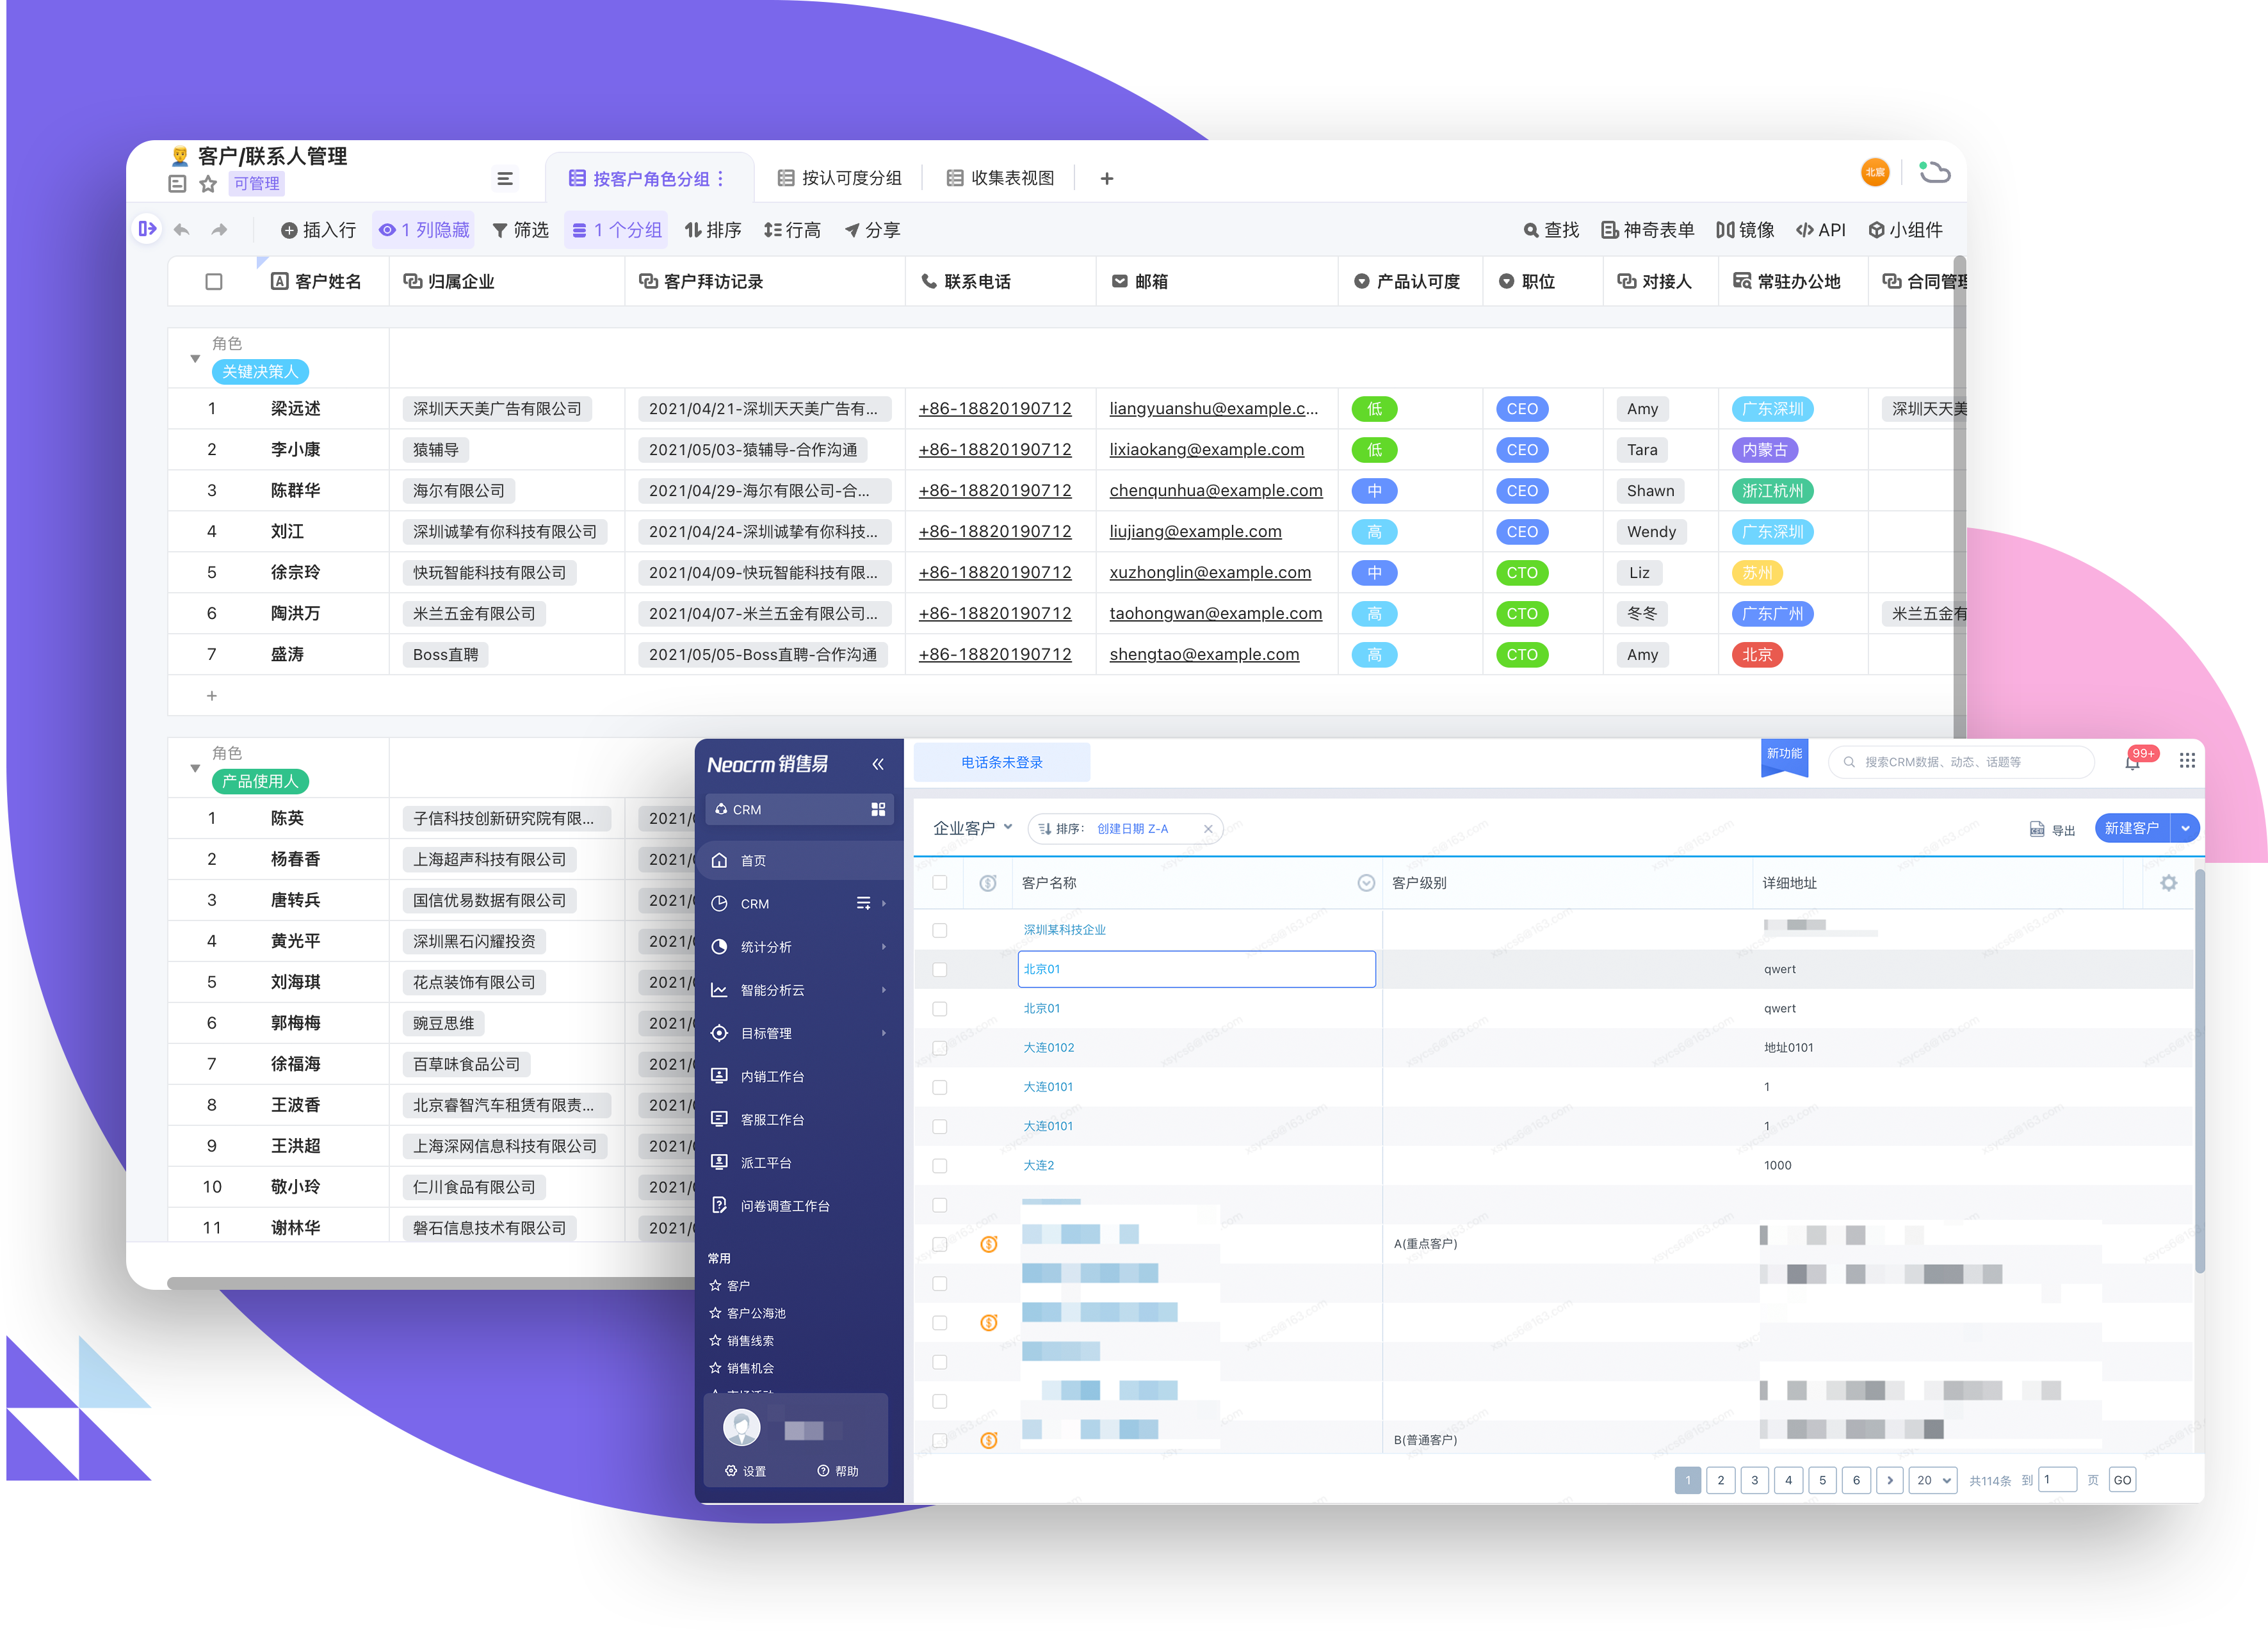Open the 查找 search tool

1551,230
